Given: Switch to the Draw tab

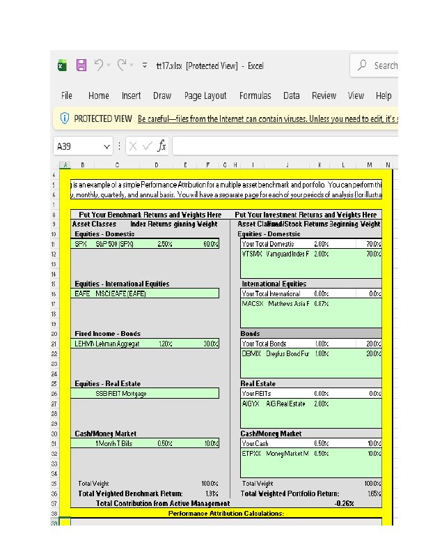Looking at the screenshot, I should (162, 95).
